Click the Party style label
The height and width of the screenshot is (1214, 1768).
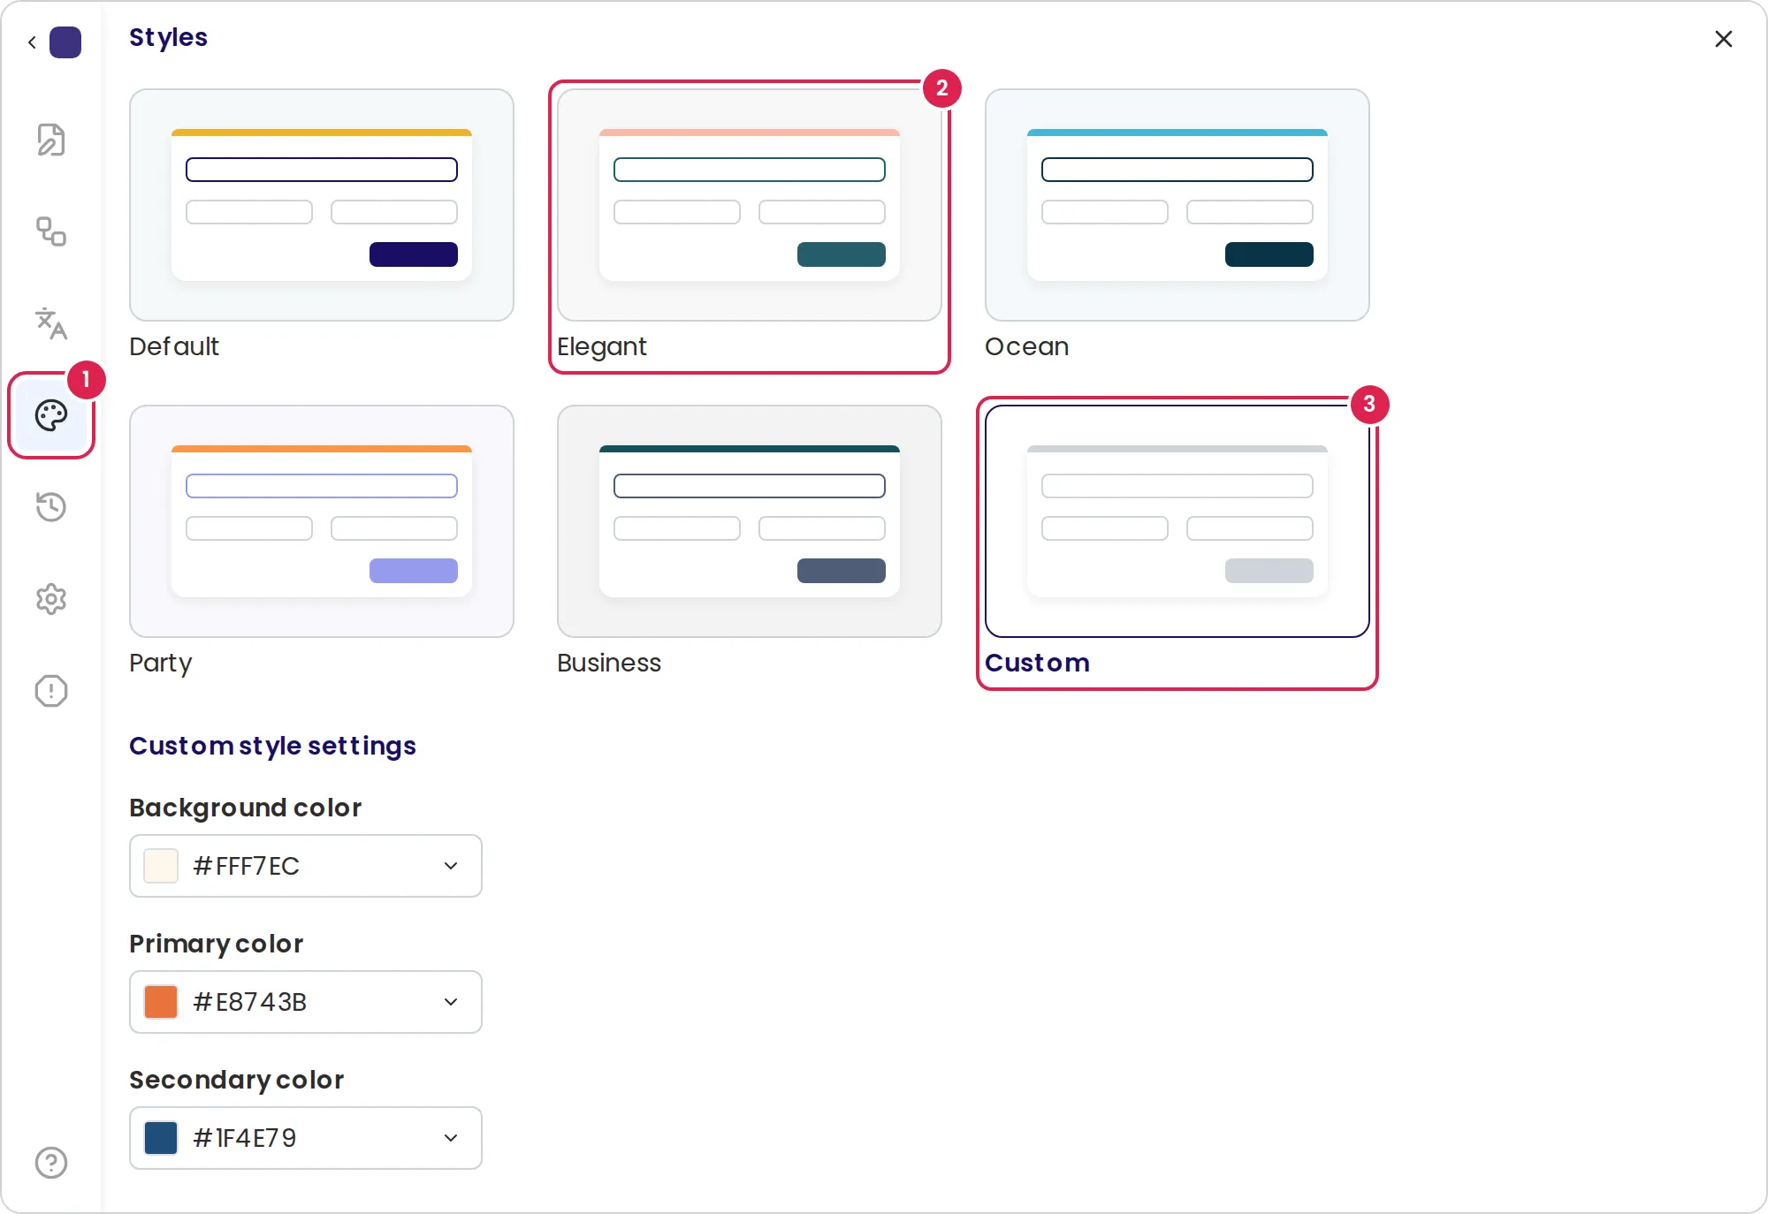161,663
